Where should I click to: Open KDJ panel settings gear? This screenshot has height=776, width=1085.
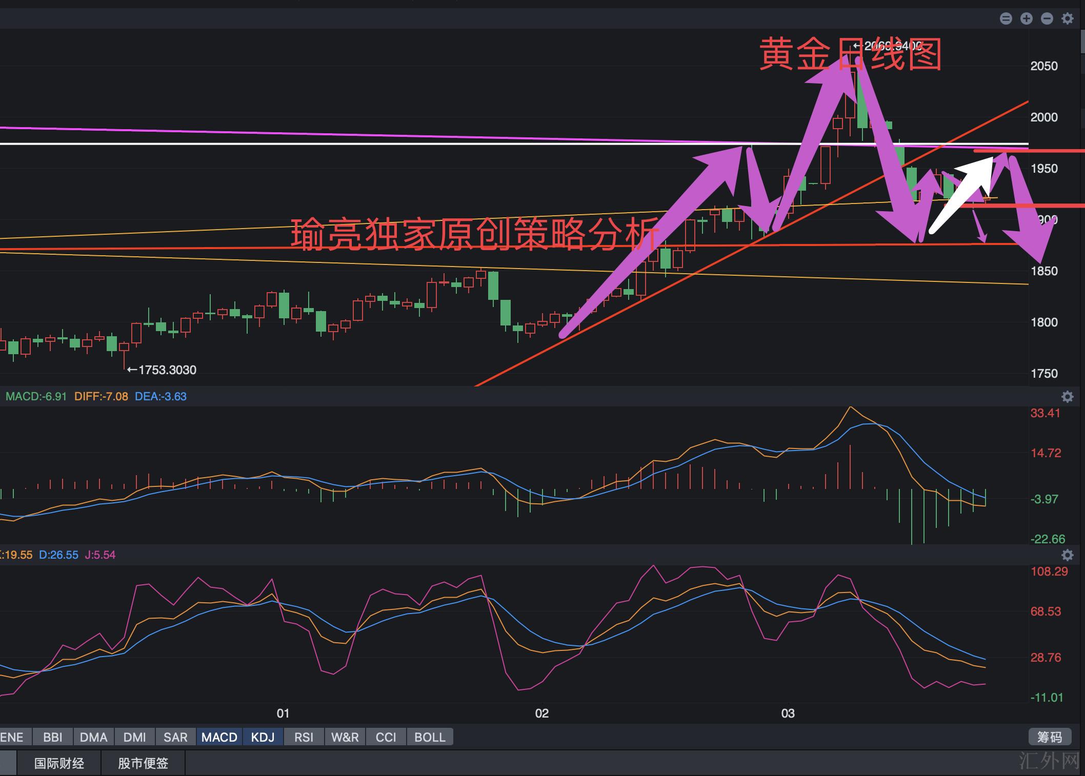1068,555
